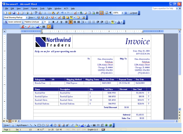This screenshot has height=134, width=183.
Task: Open the Format menu
Action: coord(34,9)
